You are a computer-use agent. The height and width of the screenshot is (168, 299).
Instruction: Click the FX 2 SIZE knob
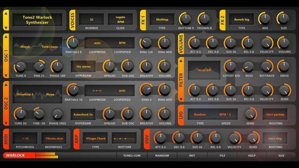[283, 19]
